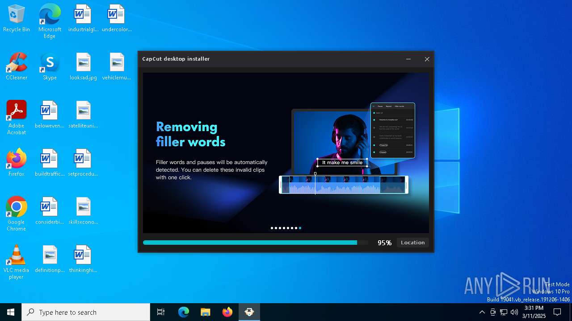Open the Windows Start menu
The height and width of the screenshot is (321, 572).
11,312
